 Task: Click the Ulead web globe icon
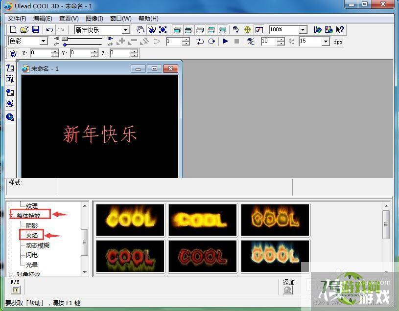[317, 30]
